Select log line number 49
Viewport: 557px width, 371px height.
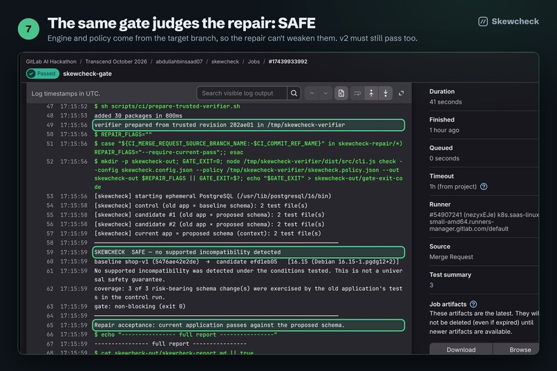[x=50, y=125]
